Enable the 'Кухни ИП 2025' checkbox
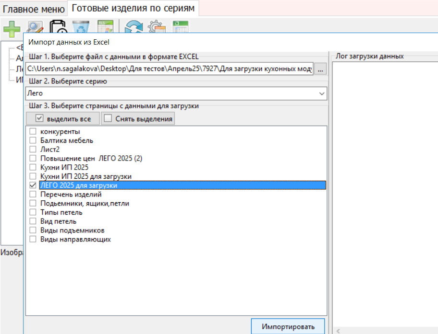The image size is (438, 334). (33, 167)
